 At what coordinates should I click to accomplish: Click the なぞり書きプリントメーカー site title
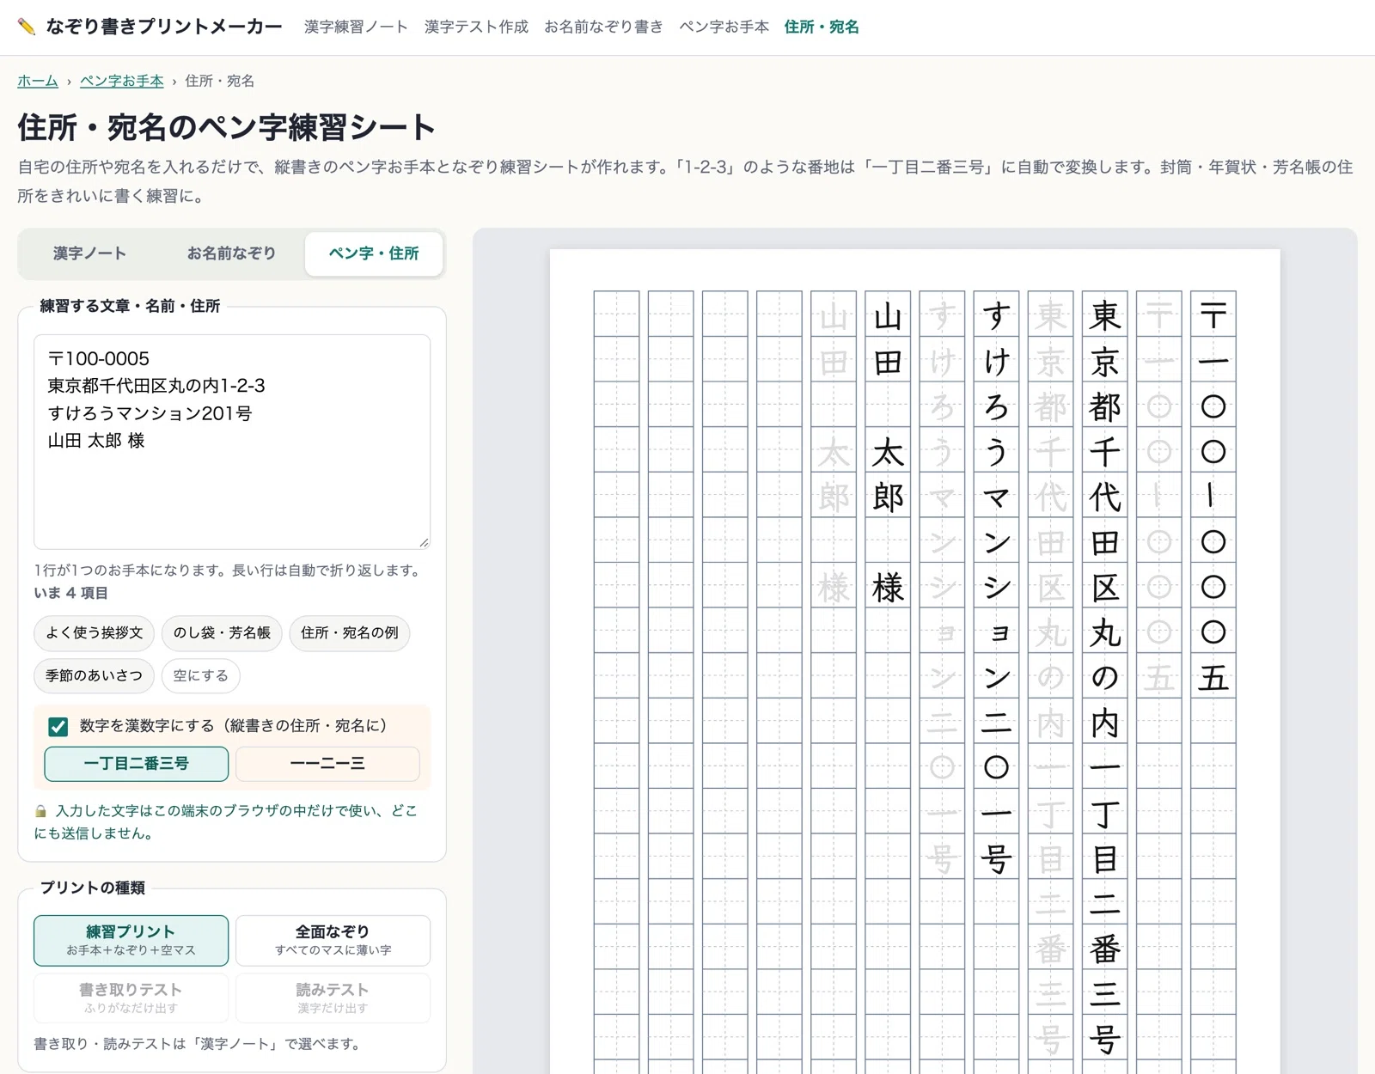point(164,27)
